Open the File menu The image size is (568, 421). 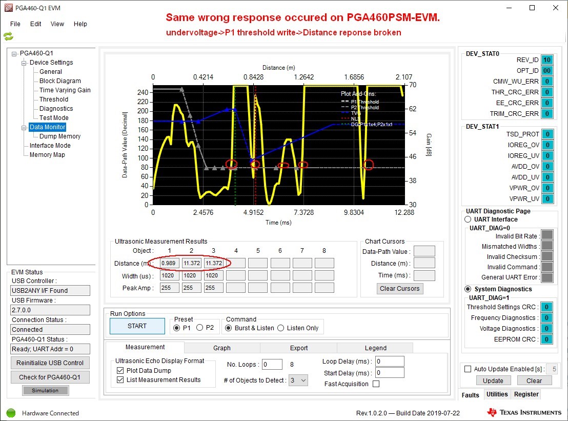click(x=15, y=24)
